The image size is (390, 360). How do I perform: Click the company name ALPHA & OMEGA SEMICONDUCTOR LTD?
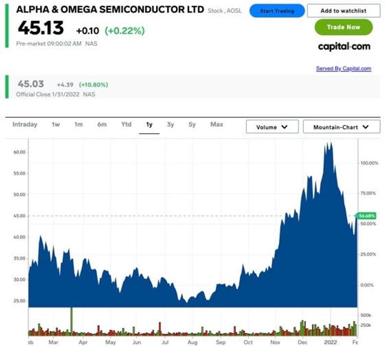pyautogui.click(x=110, y=10)
